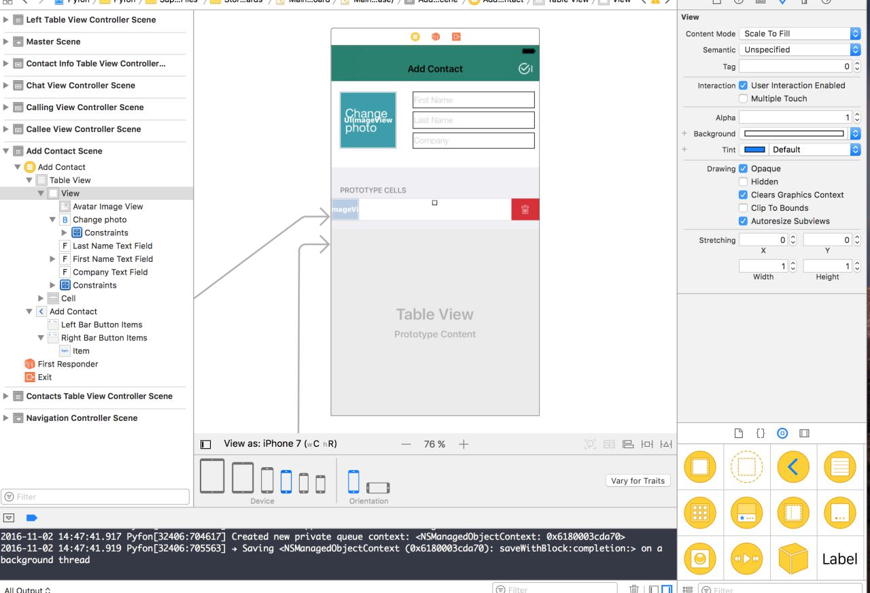870x593 pixels.
Task: Expand the Cell item in outline
Action: click(x=41, y=298)
